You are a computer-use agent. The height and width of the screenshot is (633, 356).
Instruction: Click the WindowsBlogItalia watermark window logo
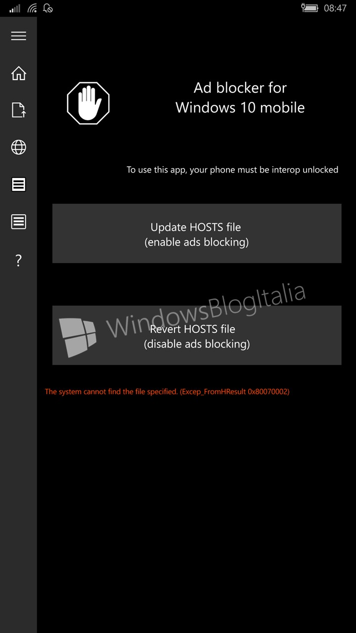(x=78, y=338)
